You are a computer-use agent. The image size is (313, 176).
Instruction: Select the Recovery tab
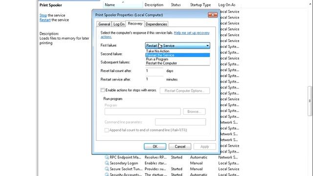(x=135, y=23)
